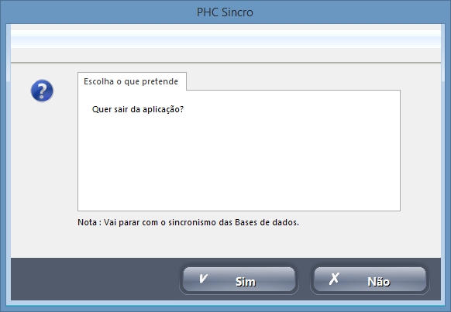Viewport: 451px width, 312px height.
Task: Cancel exit with the Não button
Action: (370, 279)
